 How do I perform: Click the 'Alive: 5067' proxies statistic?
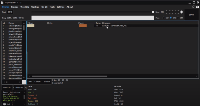[x=118, y=92]
